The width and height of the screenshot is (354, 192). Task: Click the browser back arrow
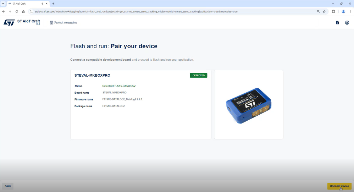[x=4, y=11]
